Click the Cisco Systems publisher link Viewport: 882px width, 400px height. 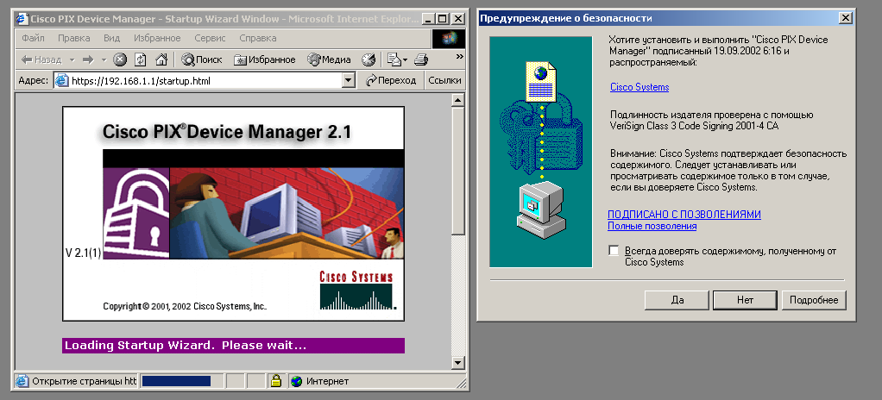[639, 87]
